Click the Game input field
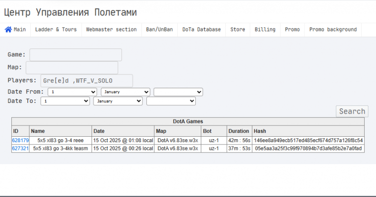This screenshot has width=376, height=197. [x=75, y=55]
